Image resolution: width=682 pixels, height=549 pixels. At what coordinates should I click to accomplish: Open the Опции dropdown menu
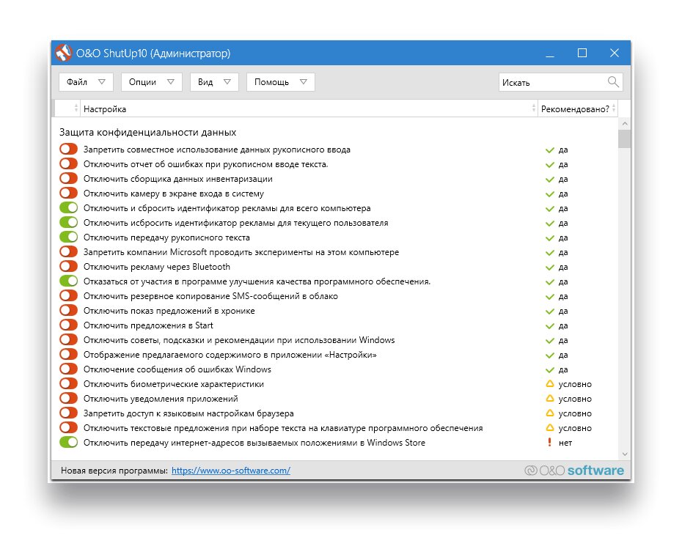coord(151,81)
